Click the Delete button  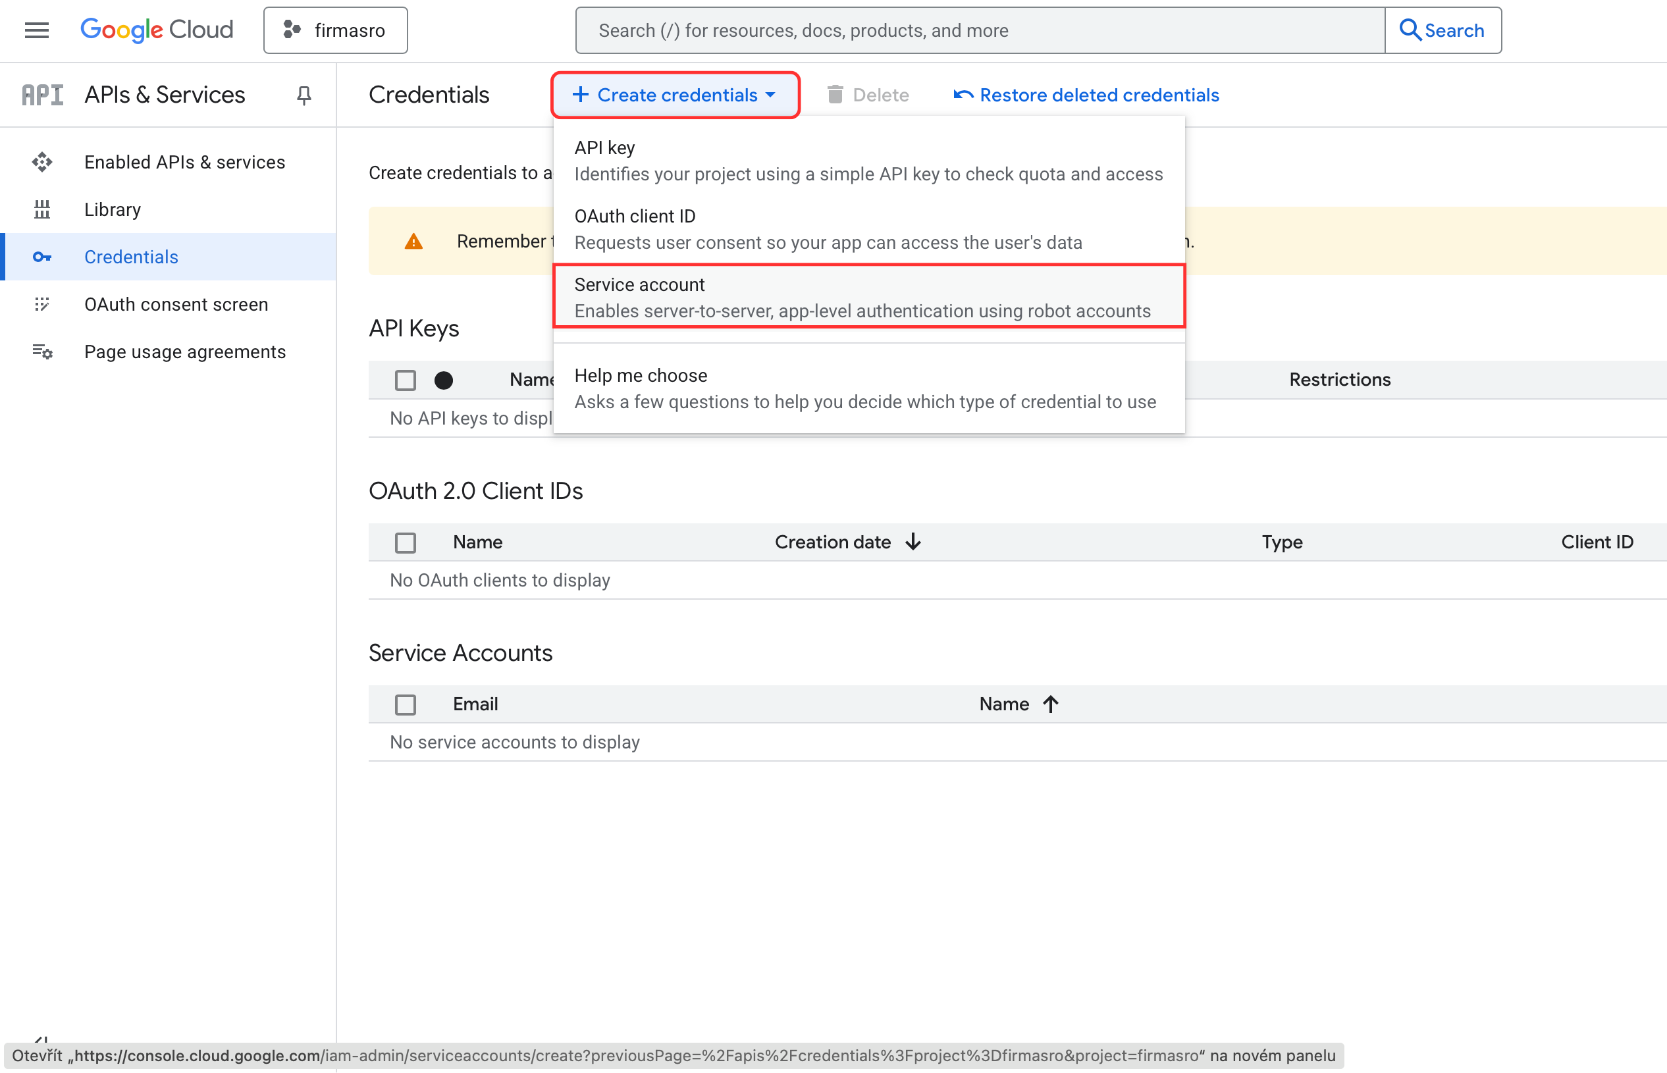(868, 95)
